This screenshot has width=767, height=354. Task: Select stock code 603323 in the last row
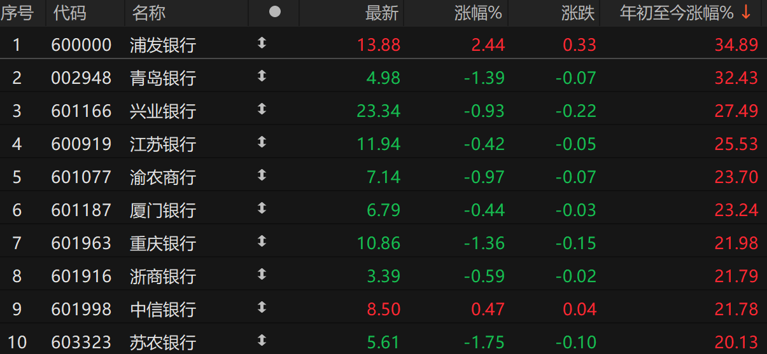click(81, 343)
